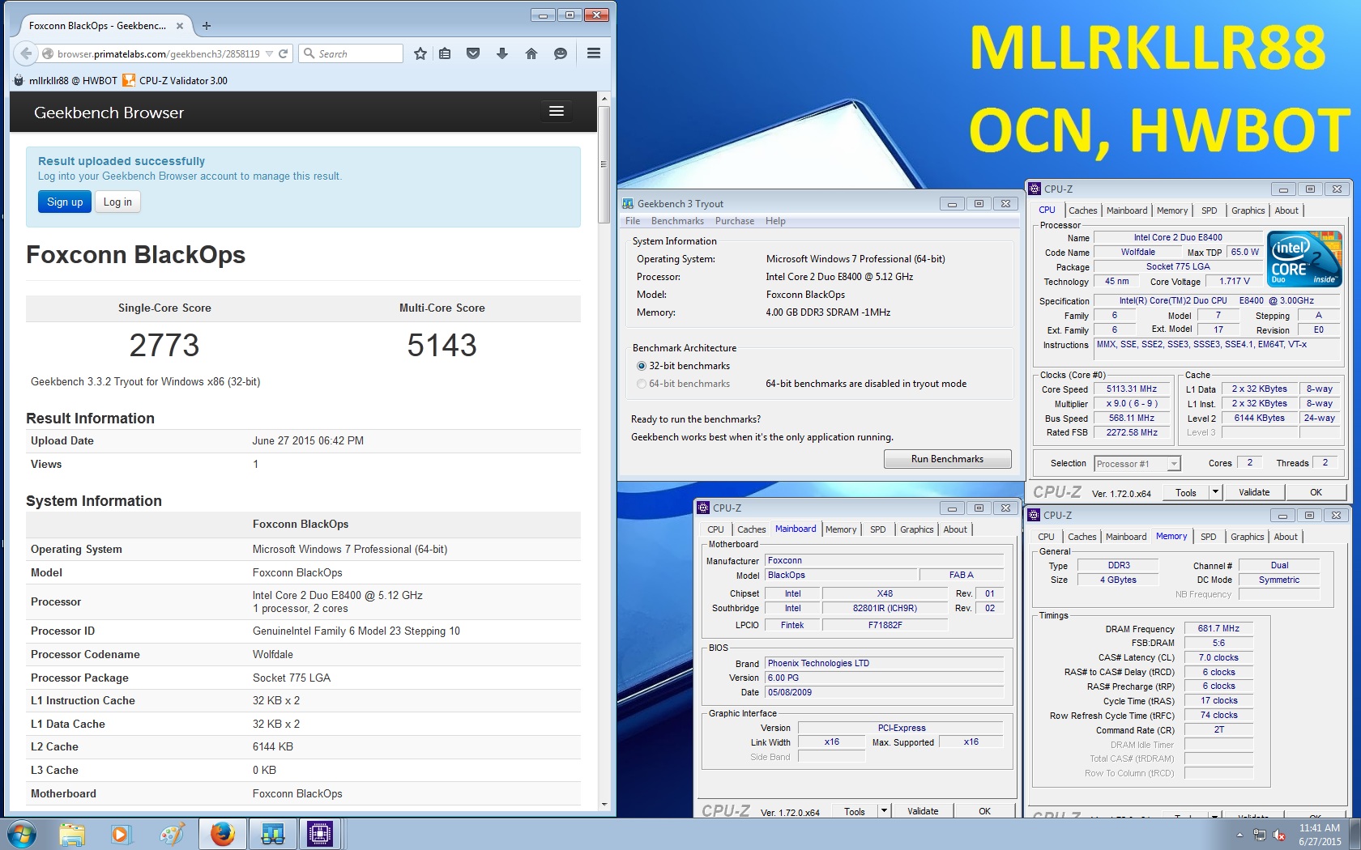Launch Windows Media Player from taskbar
1361x850 pixels.
[x=120, y=834]
